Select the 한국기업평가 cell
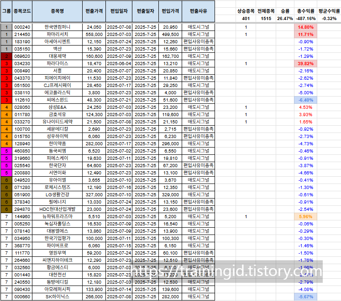Viewport: 341px width, 301px height. pyautogui.click(x=58, y=238)
